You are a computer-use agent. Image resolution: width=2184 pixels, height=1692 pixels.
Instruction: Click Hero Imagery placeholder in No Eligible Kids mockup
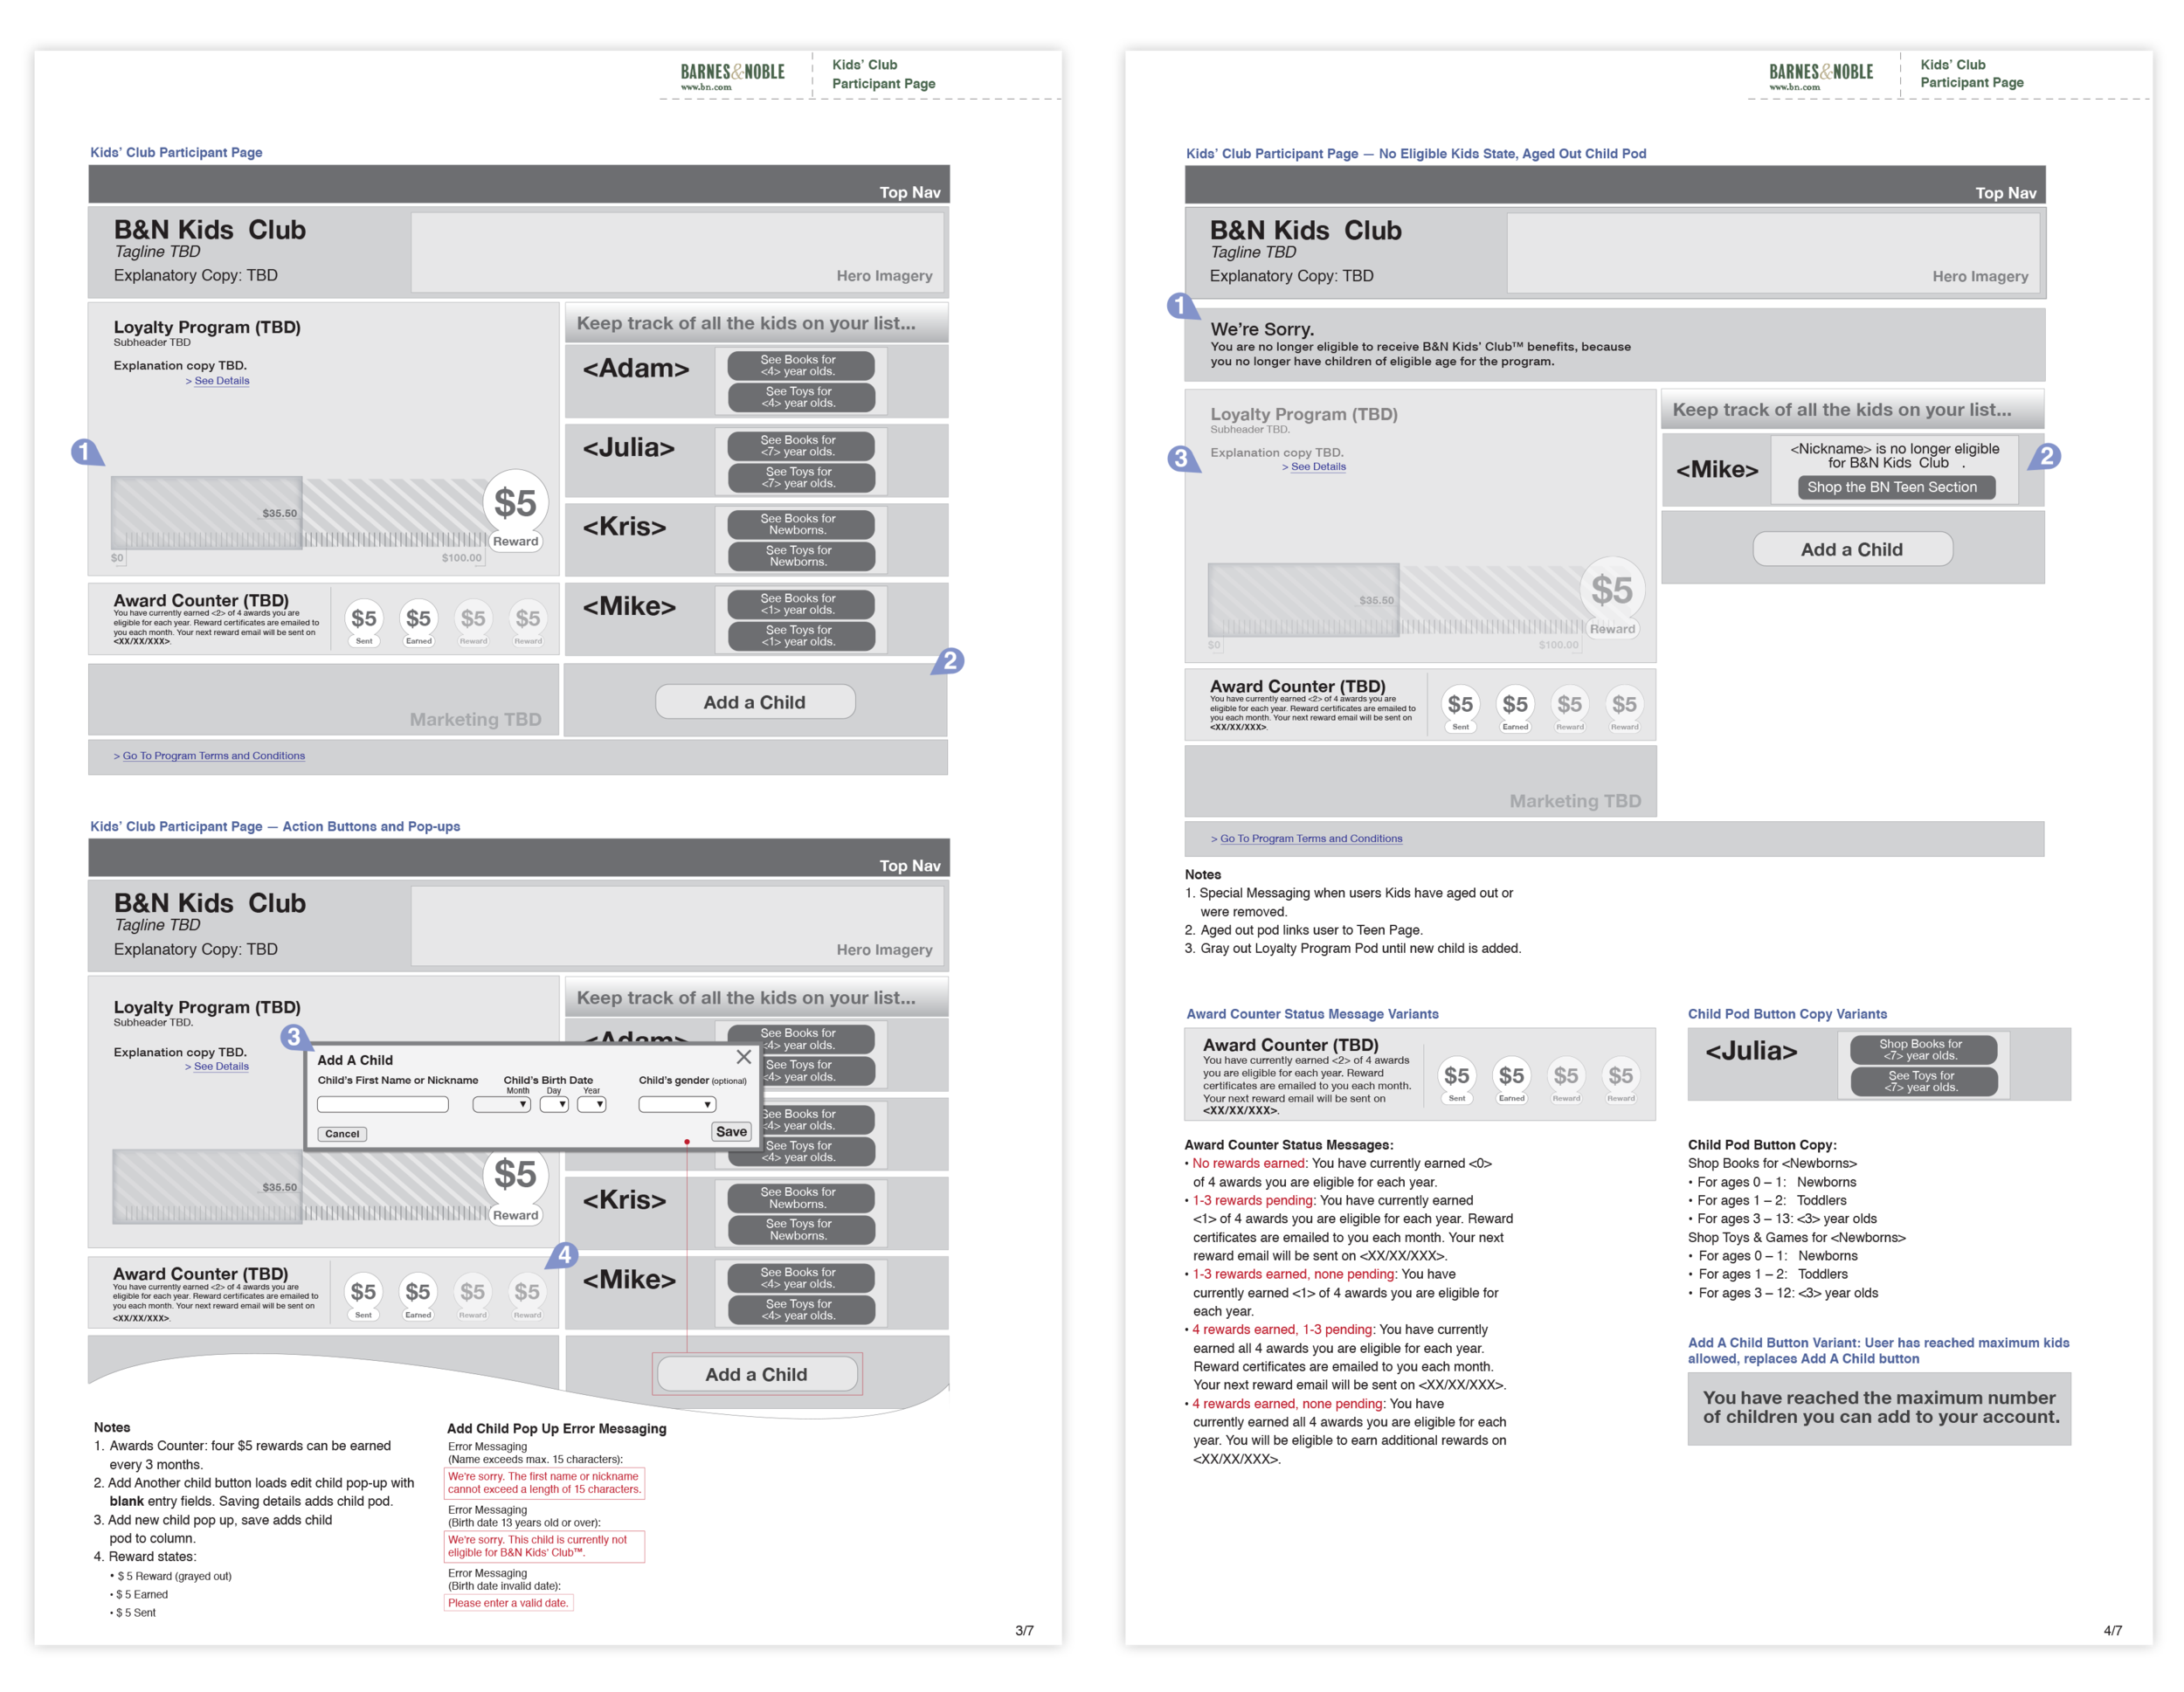coord(1773,253)
